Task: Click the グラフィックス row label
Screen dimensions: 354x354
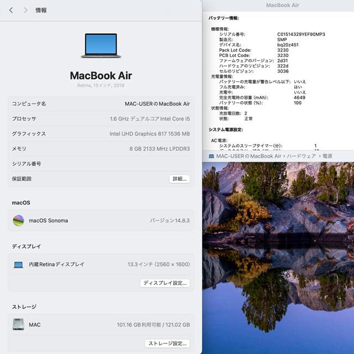Action: [29, 134]
